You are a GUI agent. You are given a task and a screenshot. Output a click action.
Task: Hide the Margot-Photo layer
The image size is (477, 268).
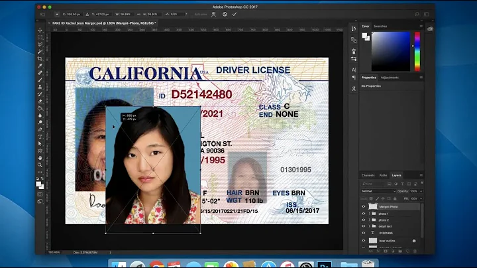(363, 206)
